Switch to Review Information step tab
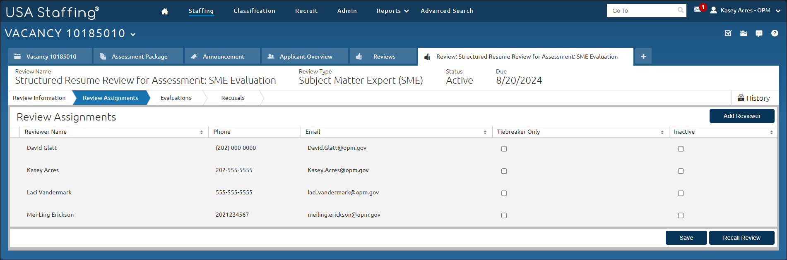Image resolution: width=787 pixels, height=260 pixels. [39, 98]
